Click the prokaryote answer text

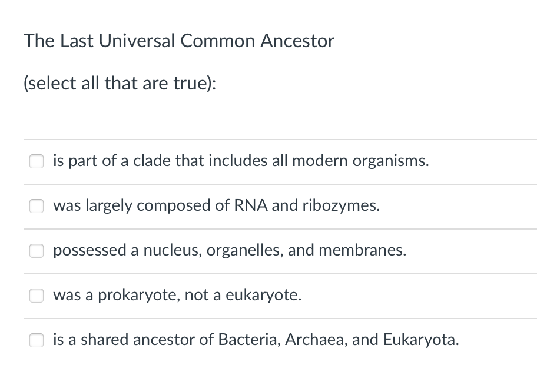coord(177,295)
